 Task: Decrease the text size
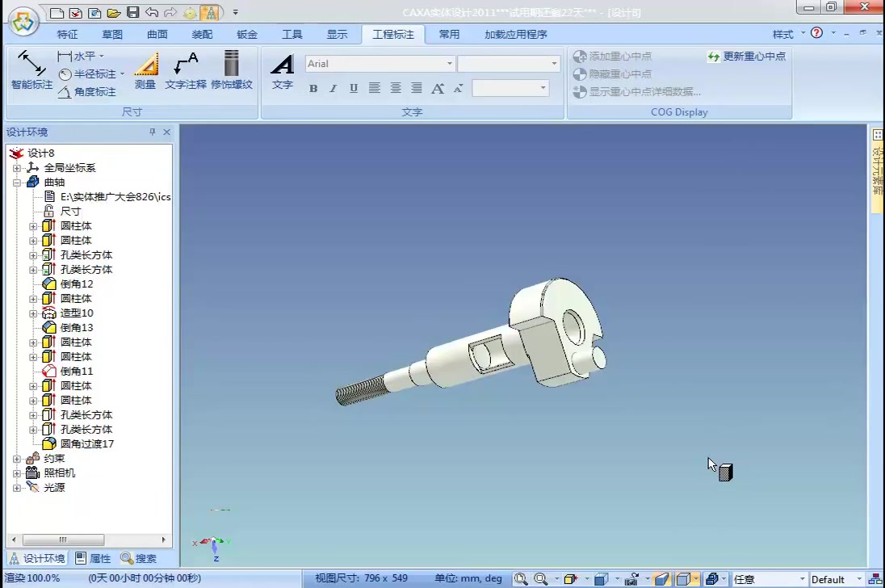(459, 88)
